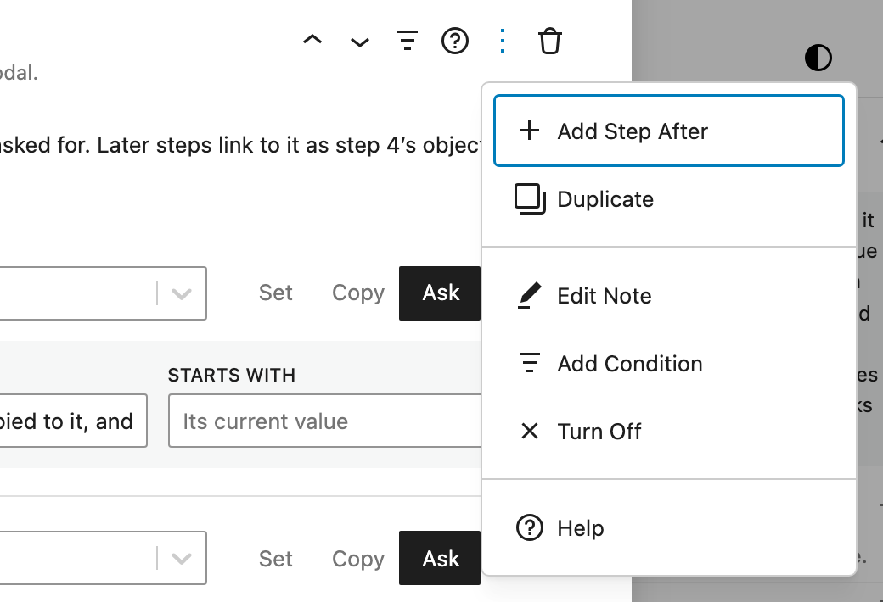The width and height of the screenshot is (883, 602).
Task: Choose Turn Off in the menu
Action: 668,432
